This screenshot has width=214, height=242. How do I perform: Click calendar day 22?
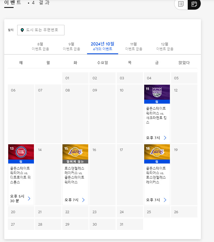point(75,212)
